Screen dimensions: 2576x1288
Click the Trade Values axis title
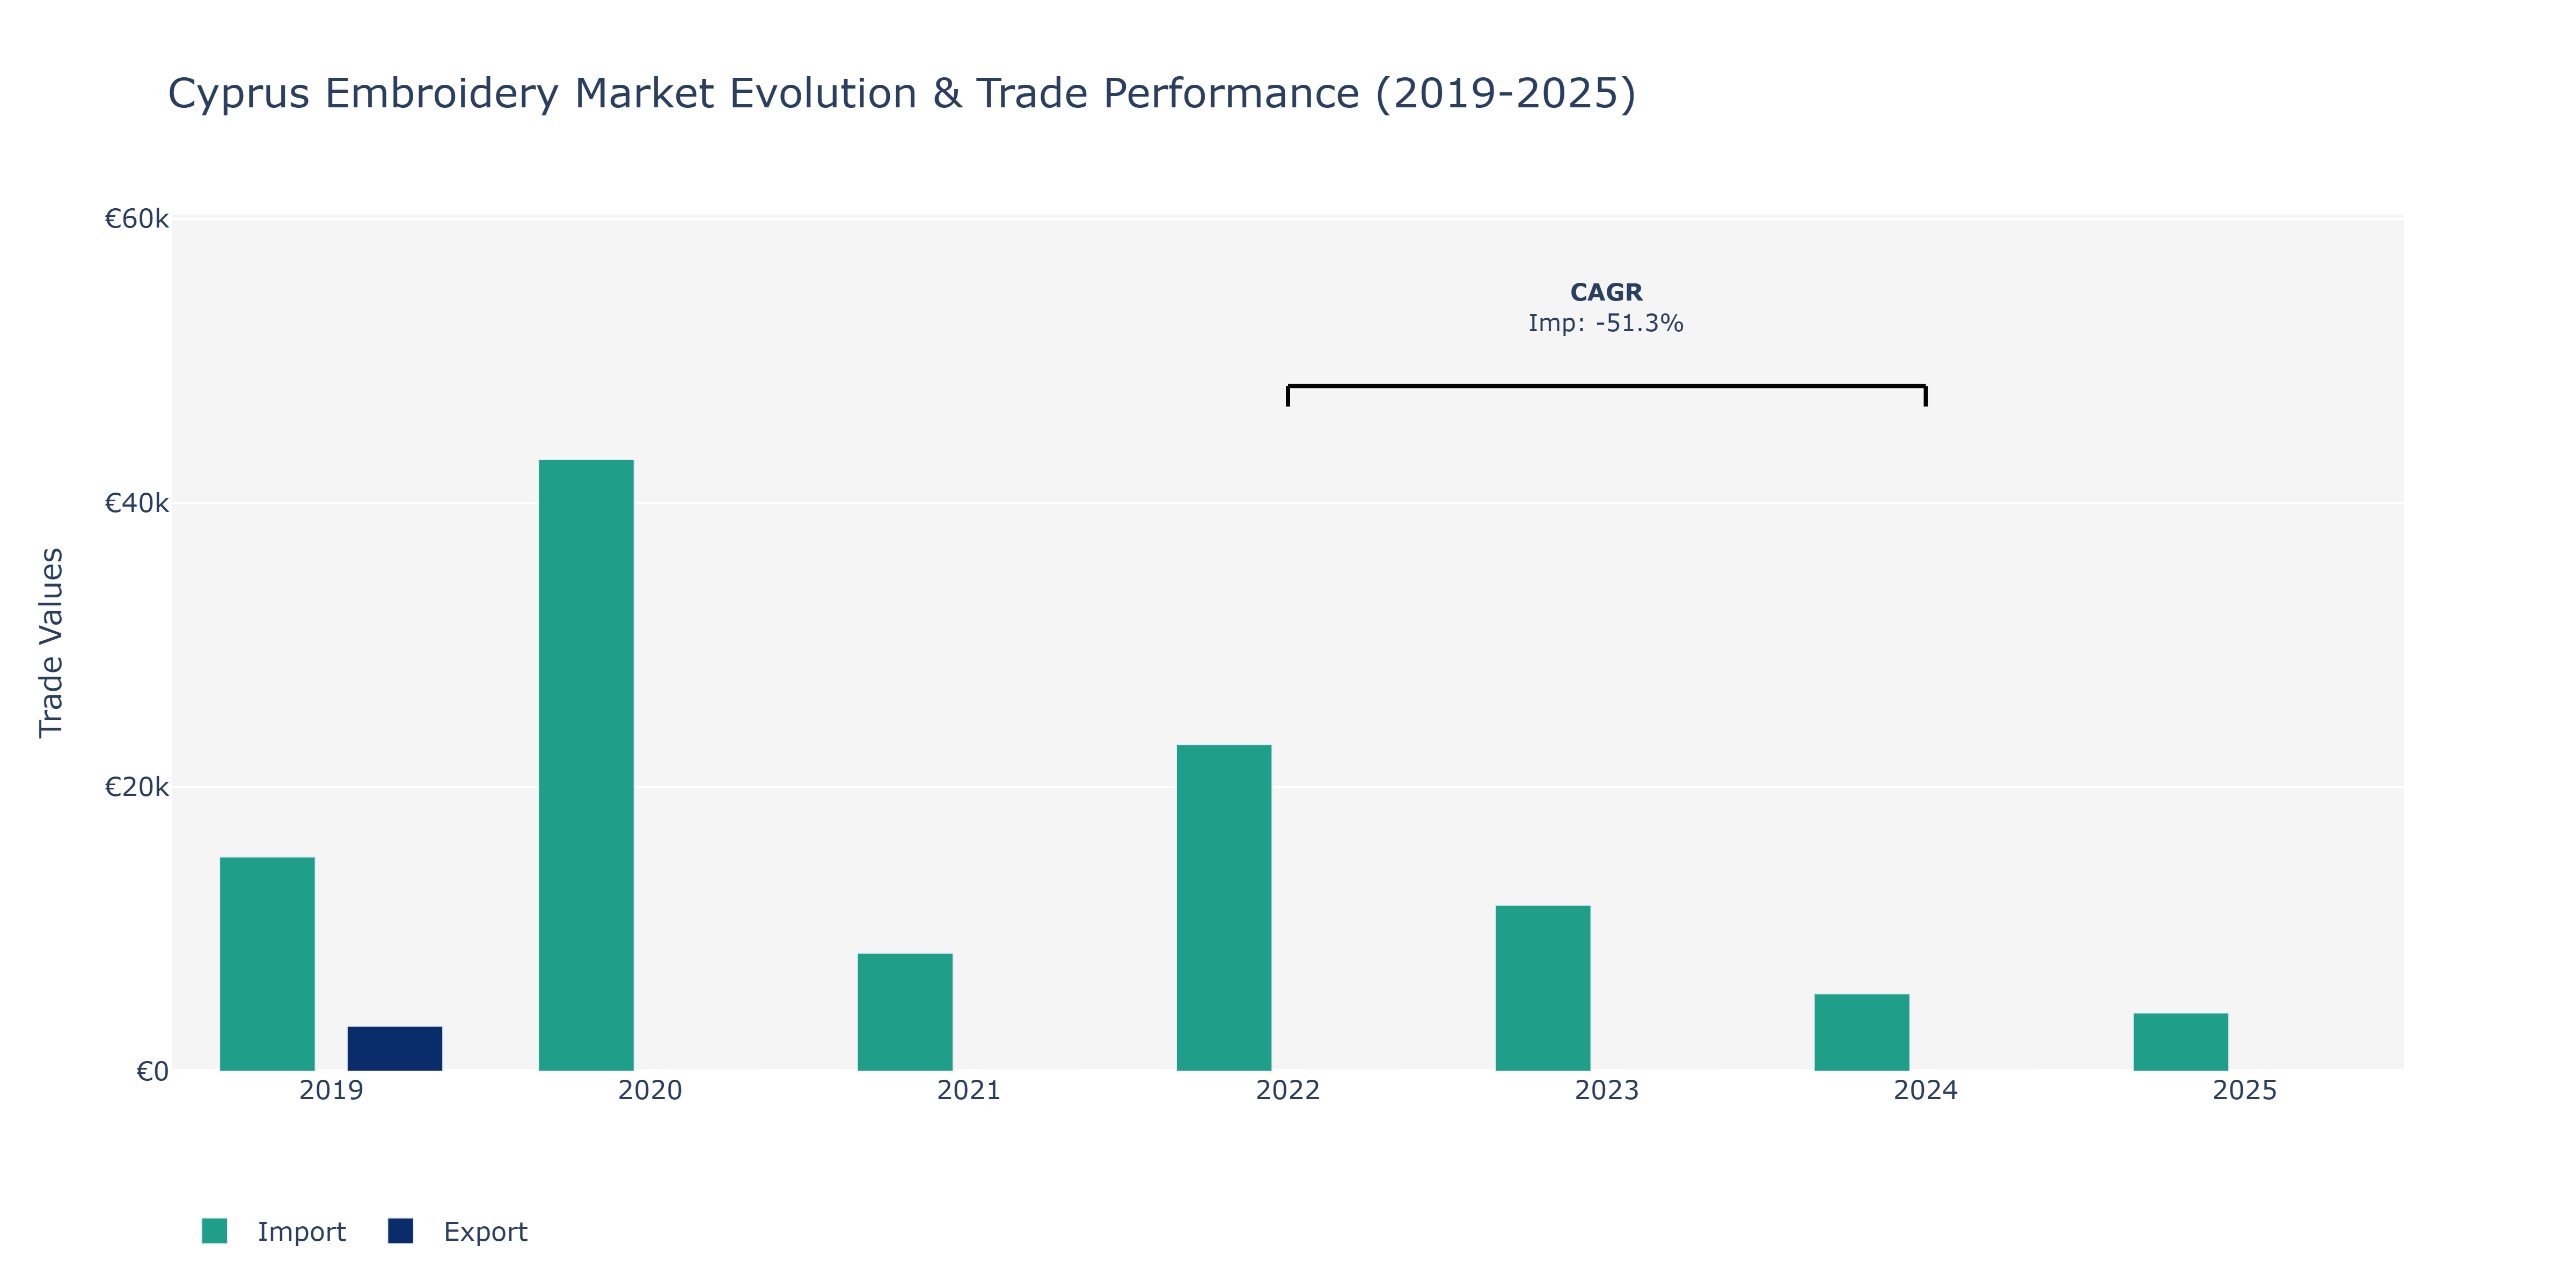point(50,643)
